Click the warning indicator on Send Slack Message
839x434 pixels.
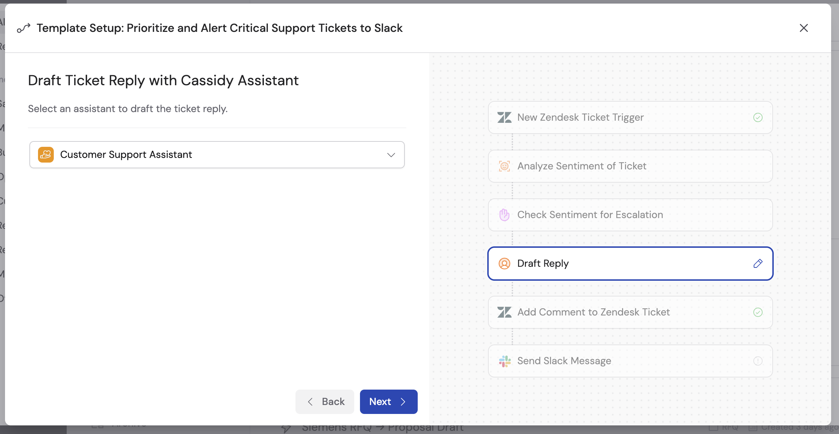[758, 361]
